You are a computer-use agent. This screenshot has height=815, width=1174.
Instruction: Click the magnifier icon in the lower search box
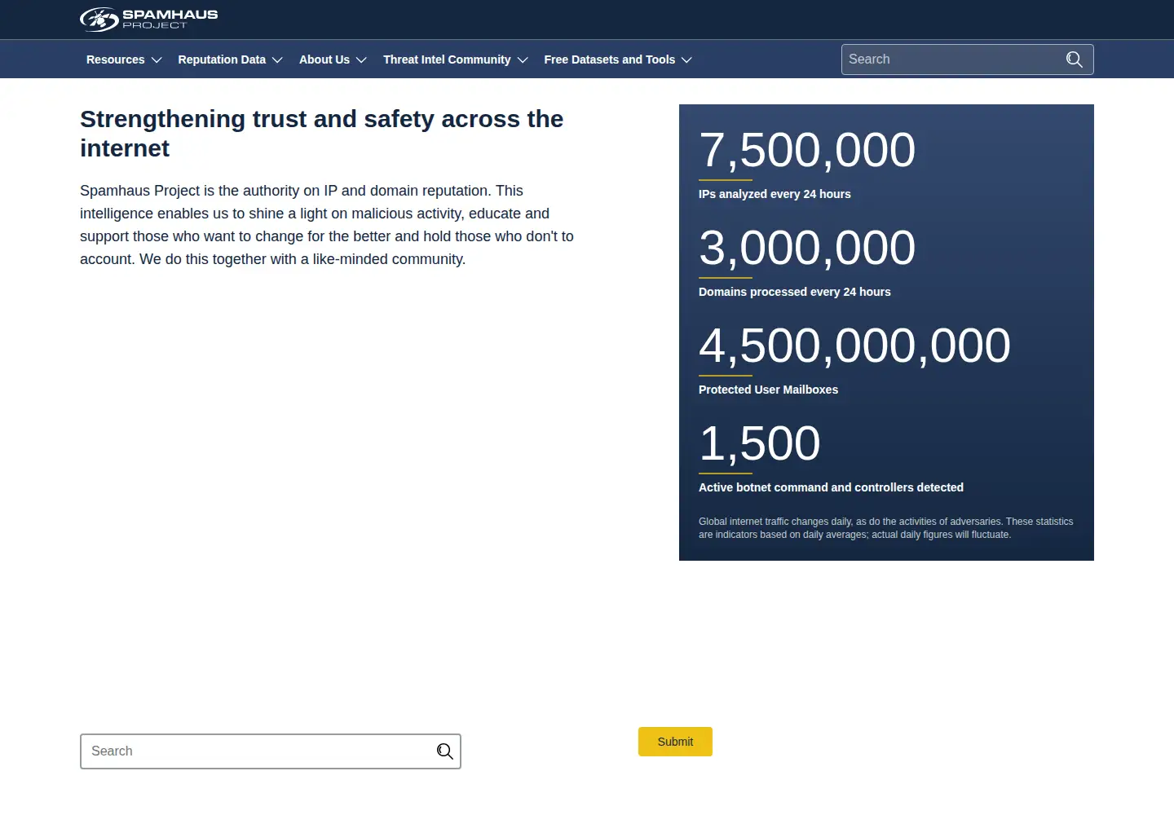tap(444, 751)
